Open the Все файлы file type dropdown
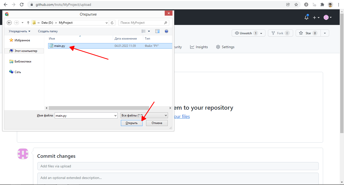Image resolution: width=344 pixels, height=185 pixels. click(x=144, y=115)
